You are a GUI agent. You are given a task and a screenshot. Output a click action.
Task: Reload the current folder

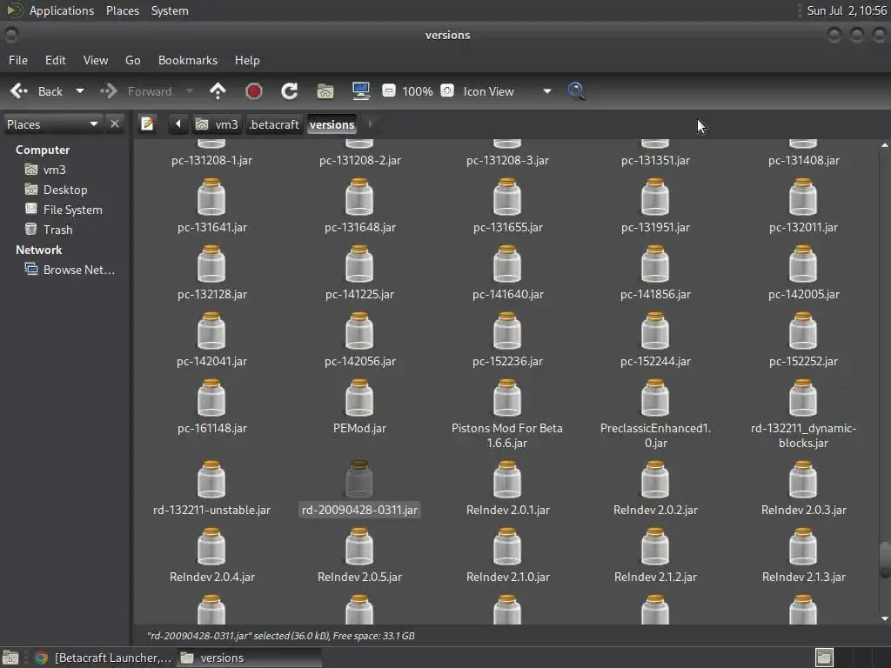[x=289, y=91]
